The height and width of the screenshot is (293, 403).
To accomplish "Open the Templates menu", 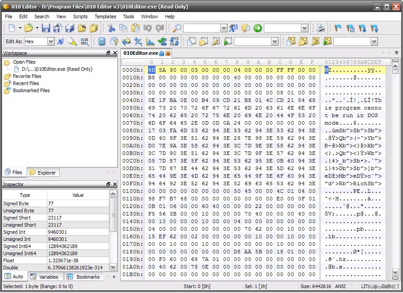I will (105, 16).
